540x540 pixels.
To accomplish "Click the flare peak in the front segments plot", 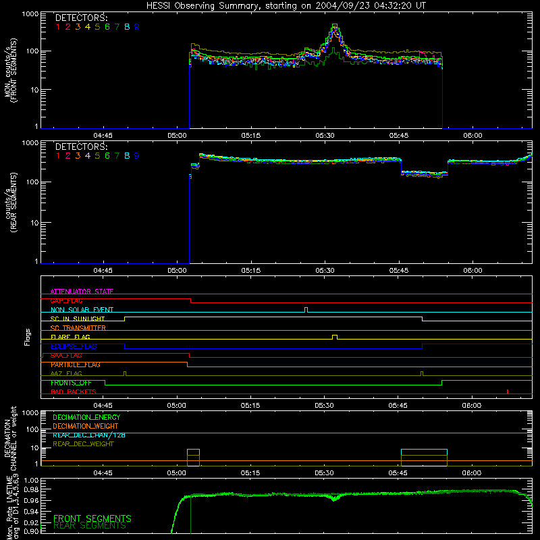I will [x=335, y=26].
